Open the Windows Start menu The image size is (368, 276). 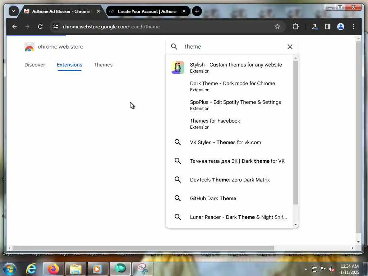[x=10, y=269]
